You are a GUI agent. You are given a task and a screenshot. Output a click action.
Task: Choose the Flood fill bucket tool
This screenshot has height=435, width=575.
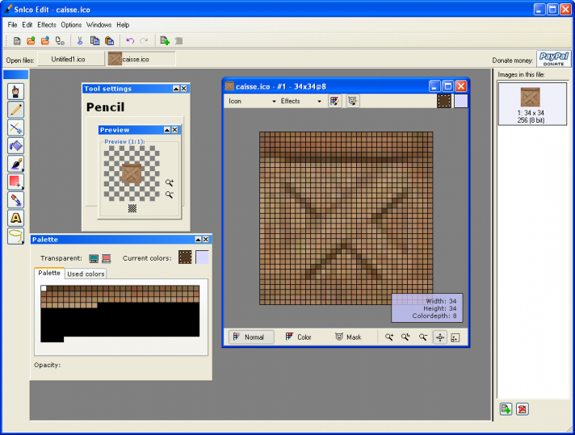pos(15,145)
